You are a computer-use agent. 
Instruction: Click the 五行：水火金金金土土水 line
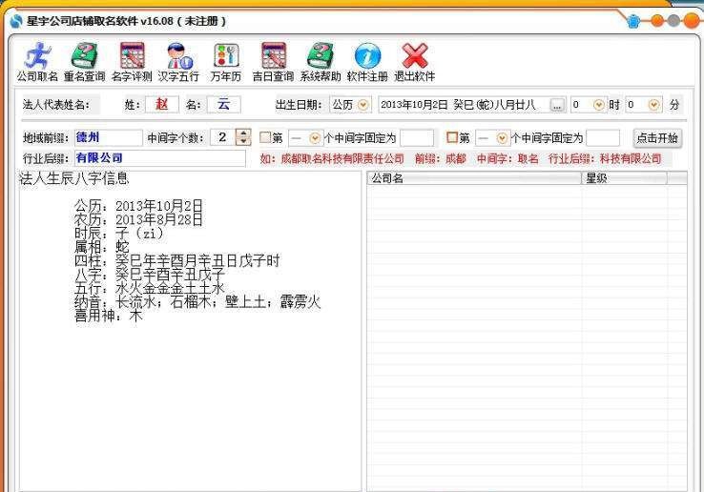(150, 288)
